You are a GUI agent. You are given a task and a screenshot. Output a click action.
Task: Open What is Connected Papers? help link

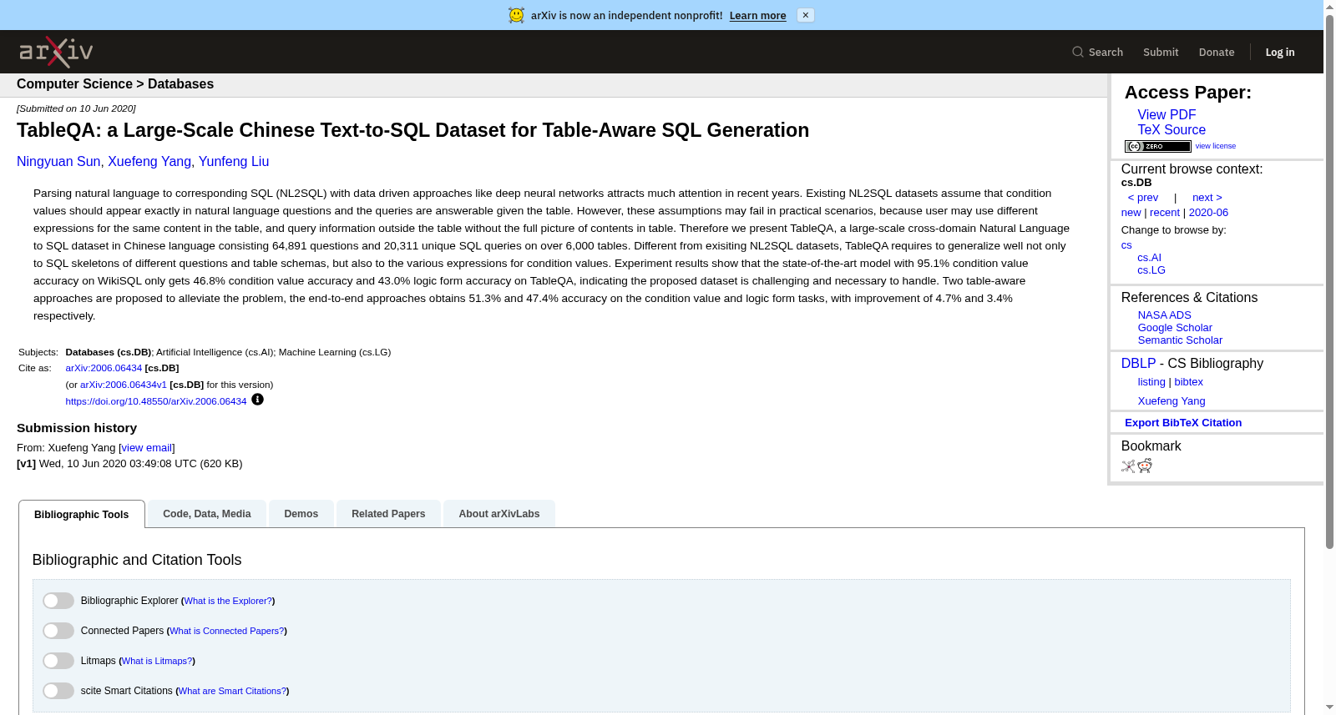pyautogui.click(x=227, y=631)
